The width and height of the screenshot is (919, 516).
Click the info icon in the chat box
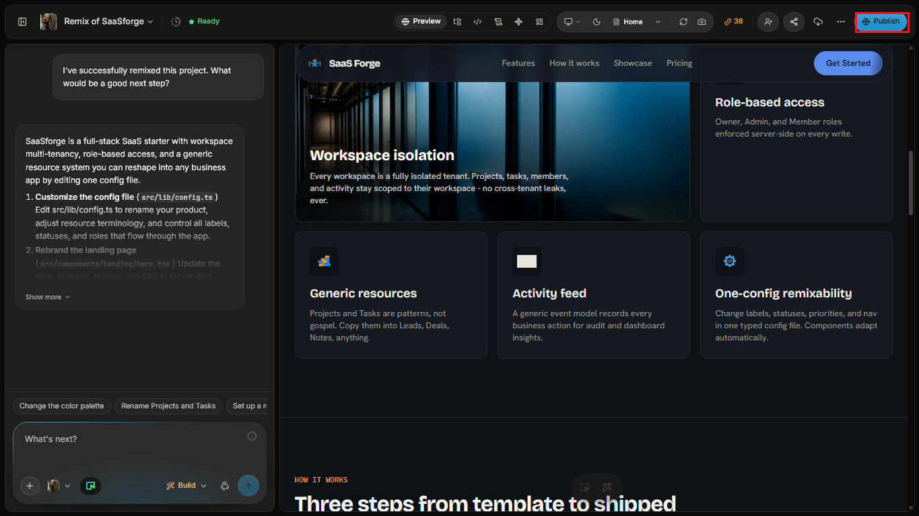(x=252, y=436)
